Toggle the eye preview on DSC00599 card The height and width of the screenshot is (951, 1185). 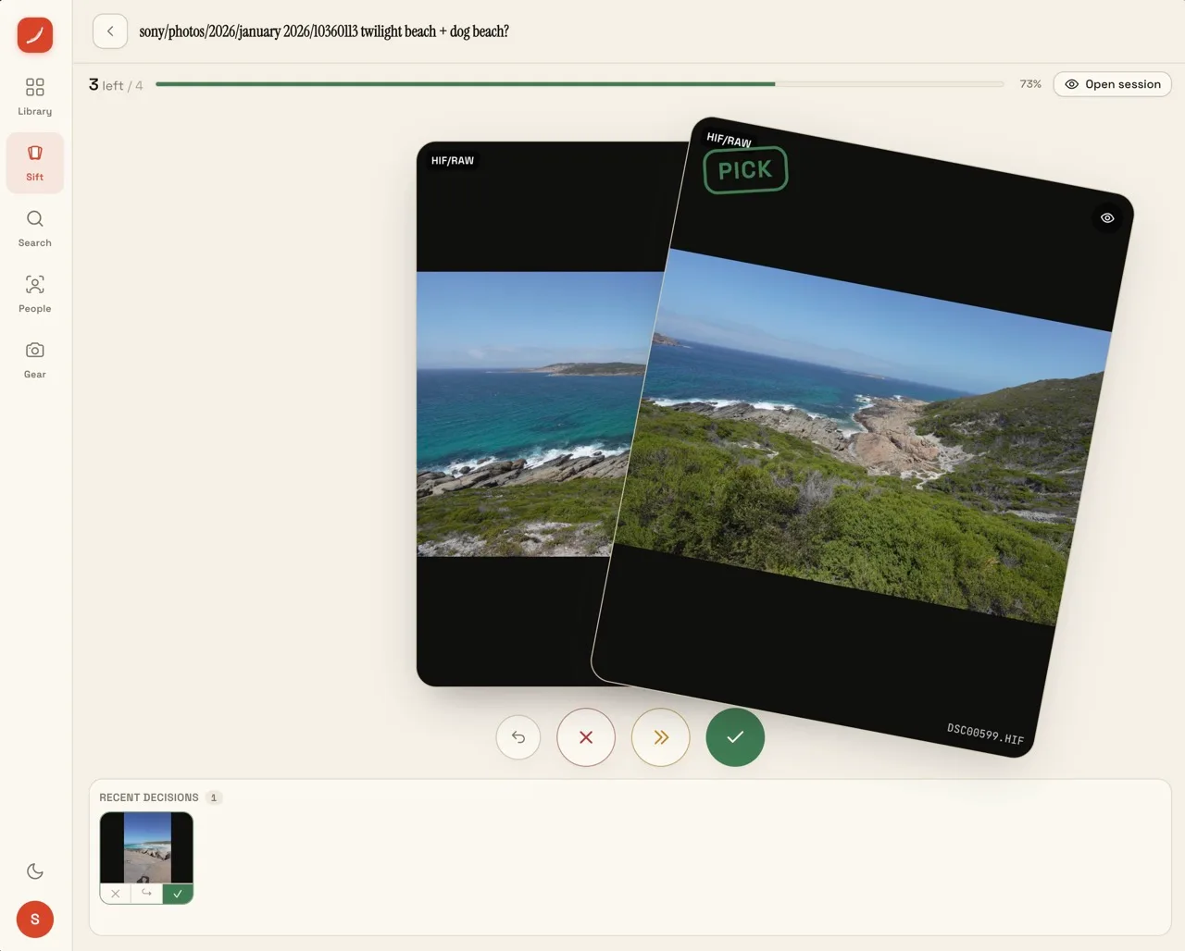click(x=1107, y=218)
